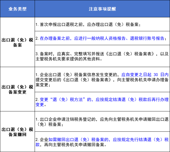Select text '主管税务机关要求提供的其他资料'
Screen dimensions: 170x152
68,59
